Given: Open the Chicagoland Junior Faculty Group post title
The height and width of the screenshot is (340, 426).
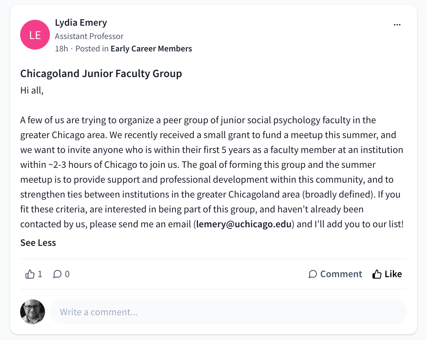Looking at the screenshot, I should tap(101, 74).
